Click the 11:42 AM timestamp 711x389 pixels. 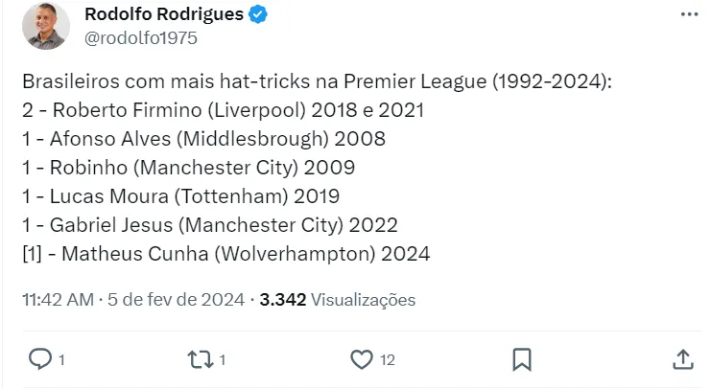[x=57, y=300]
